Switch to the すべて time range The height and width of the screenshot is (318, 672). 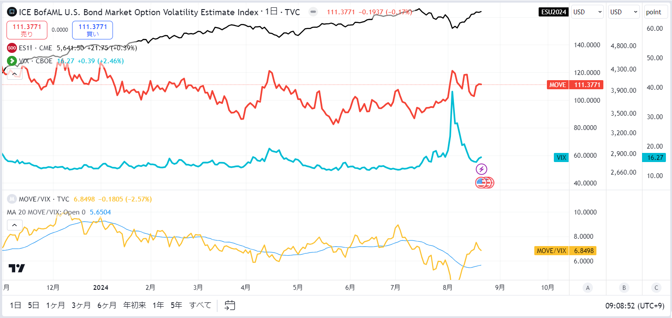(x=200, y=305)
